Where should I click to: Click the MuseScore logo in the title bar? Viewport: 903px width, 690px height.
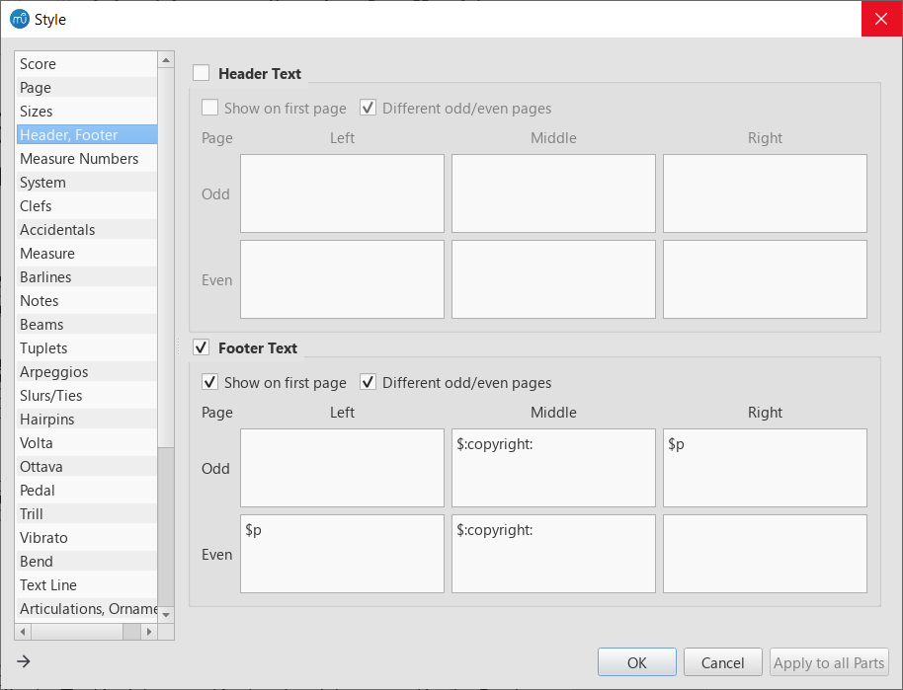(17, 19)
